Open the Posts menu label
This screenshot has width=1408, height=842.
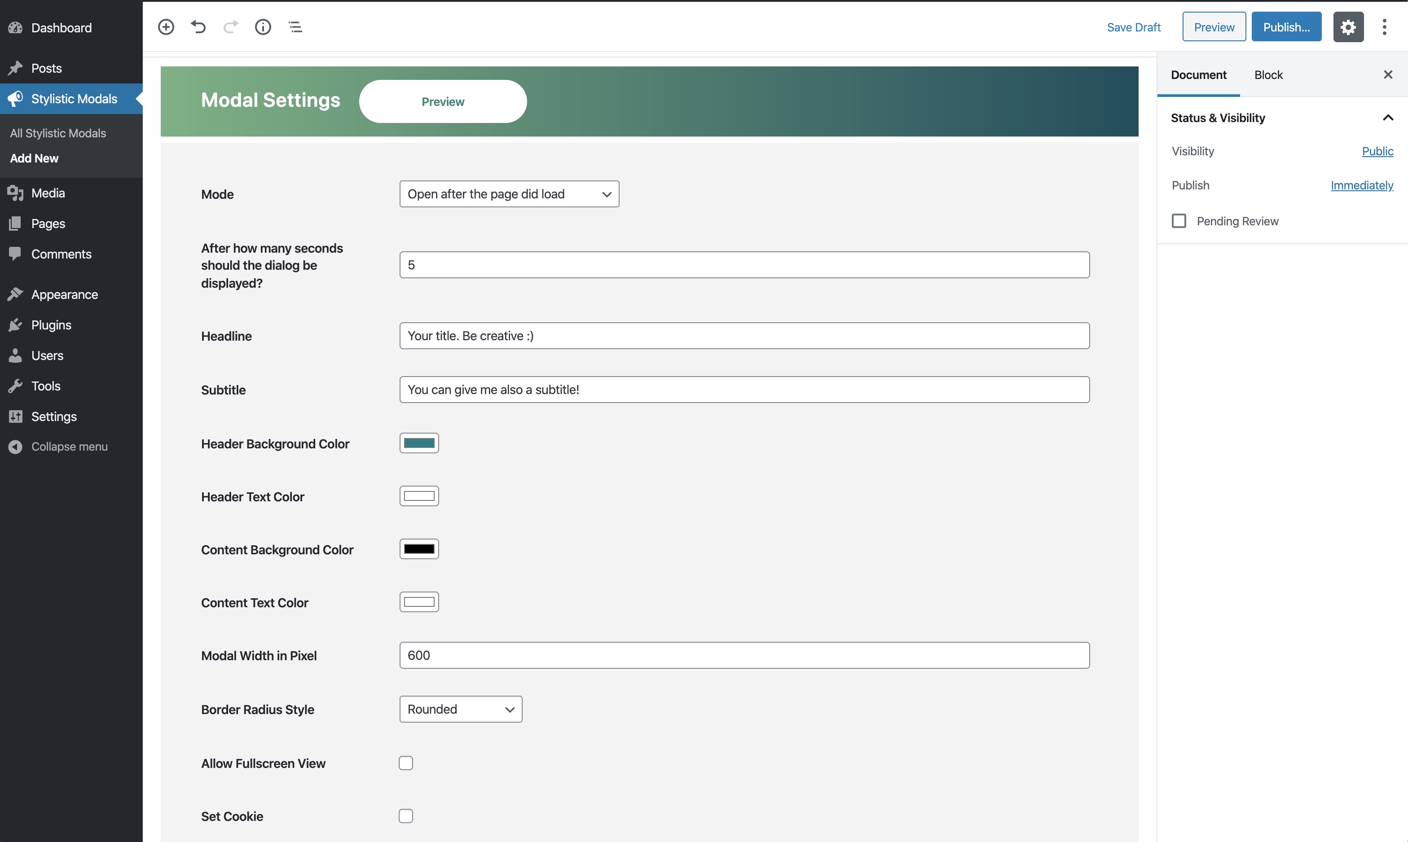47,68
